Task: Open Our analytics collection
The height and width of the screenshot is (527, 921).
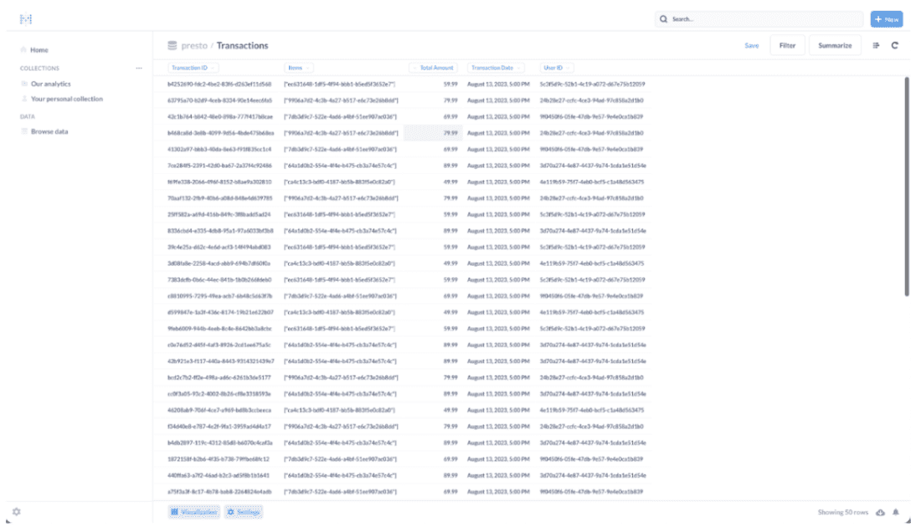Action: coord(50,84)
